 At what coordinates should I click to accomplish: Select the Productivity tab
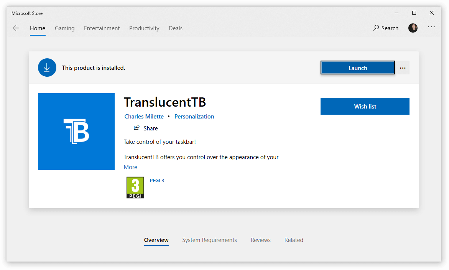point(144,28)
